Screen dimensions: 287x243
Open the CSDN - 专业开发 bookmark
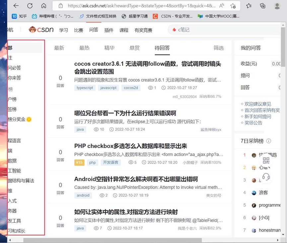point(173,16)
